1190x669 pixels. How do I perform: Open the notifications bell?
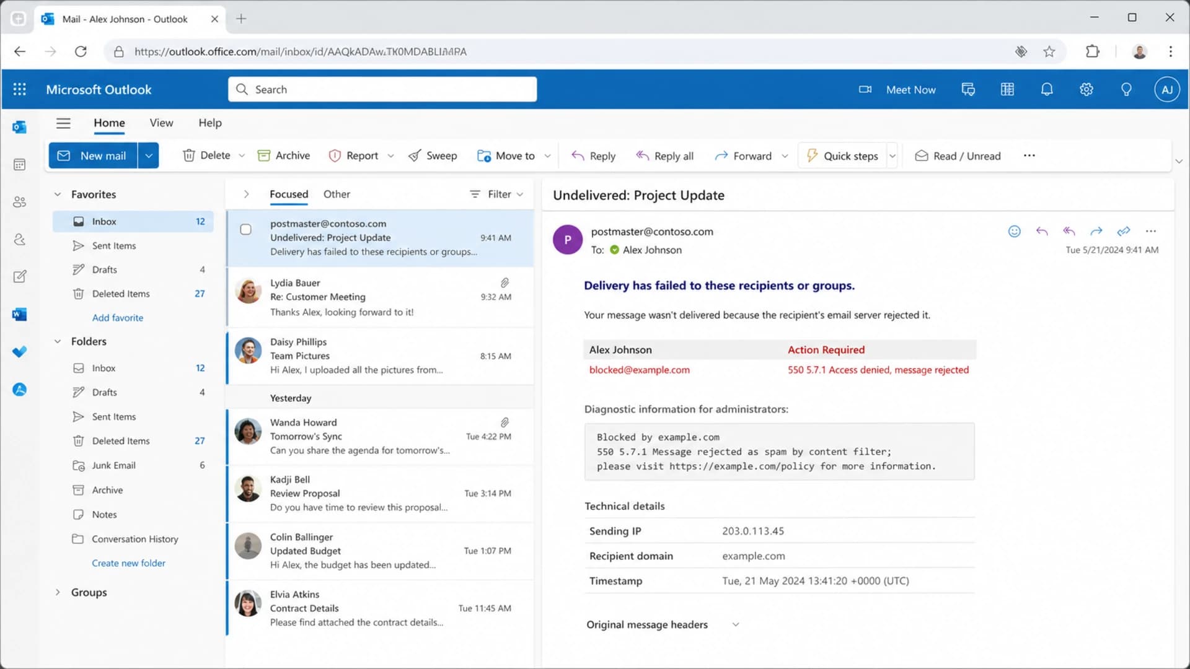coord(1047,89)
